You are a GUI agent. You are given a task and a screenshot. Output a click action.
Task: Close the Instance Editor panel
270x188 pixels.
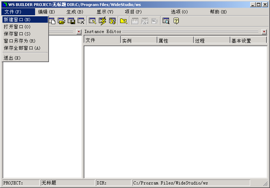click(x=264, y=32)
